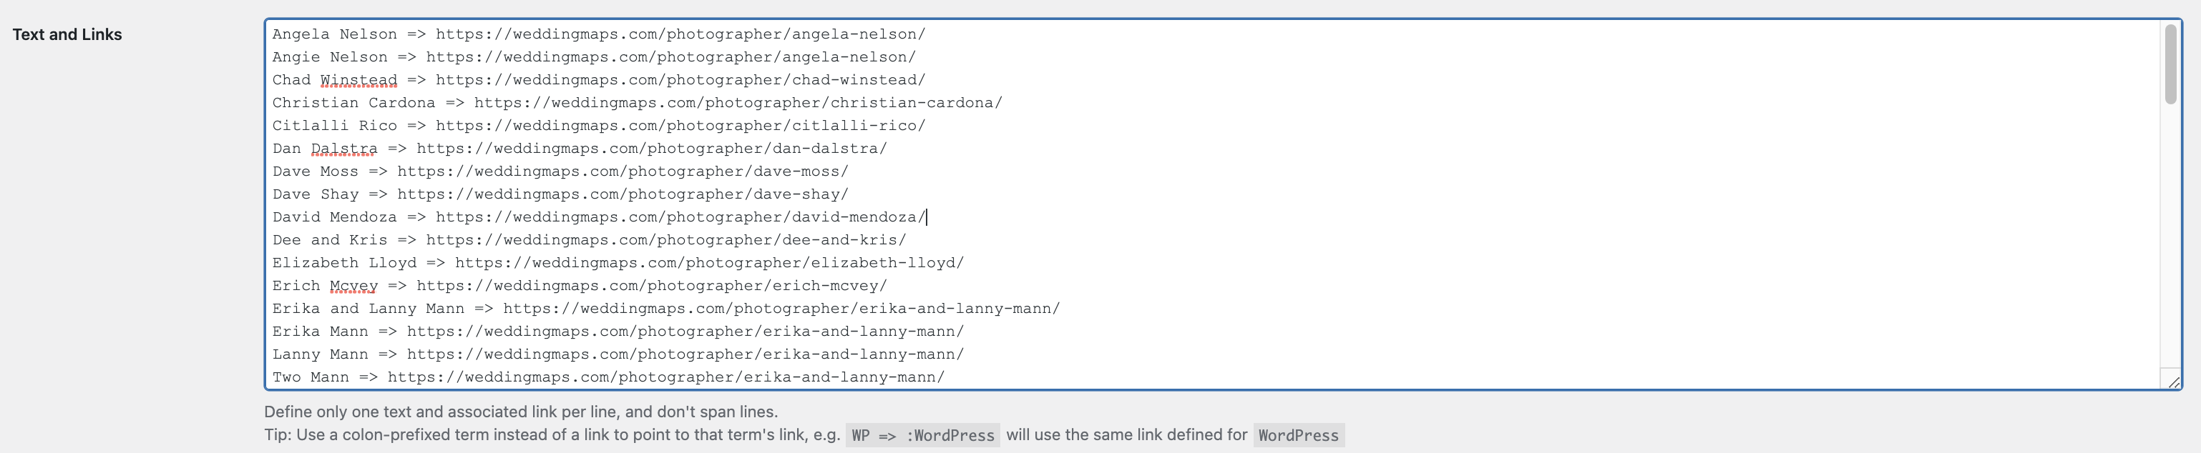Click the Text and Links label
Viewport: 2201px width, 453px height.
(x=67, y=34)
